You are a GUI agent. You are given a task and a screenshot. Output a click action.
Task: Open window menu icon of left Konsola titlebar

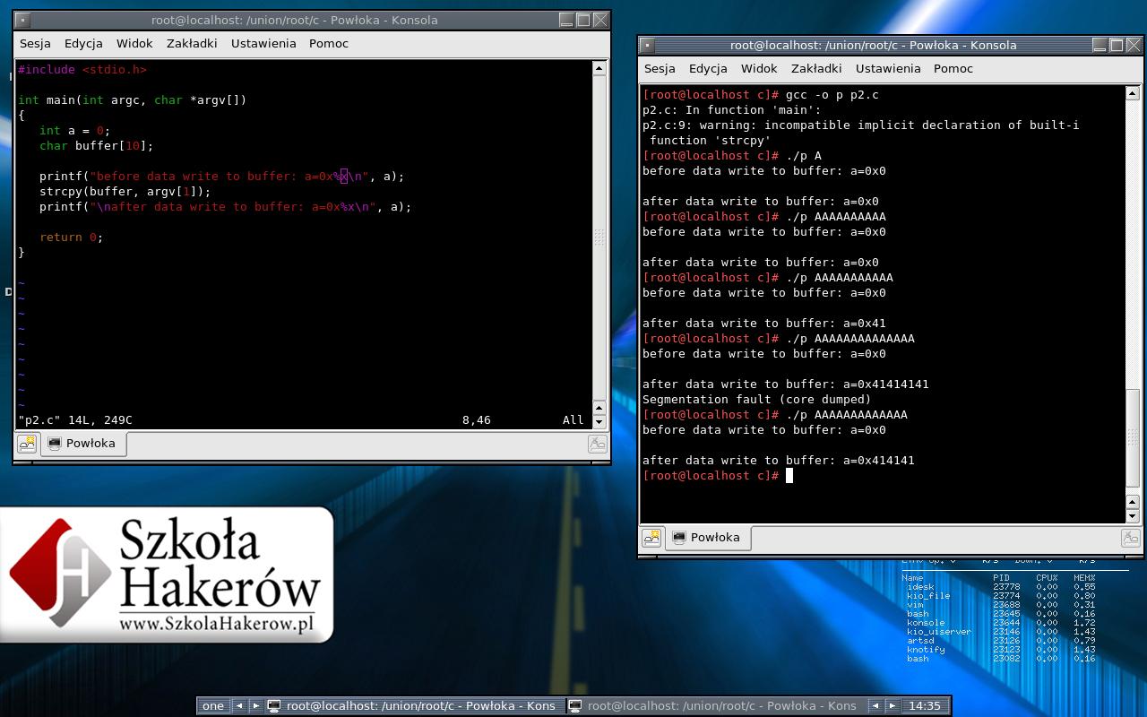coord(23,20)
